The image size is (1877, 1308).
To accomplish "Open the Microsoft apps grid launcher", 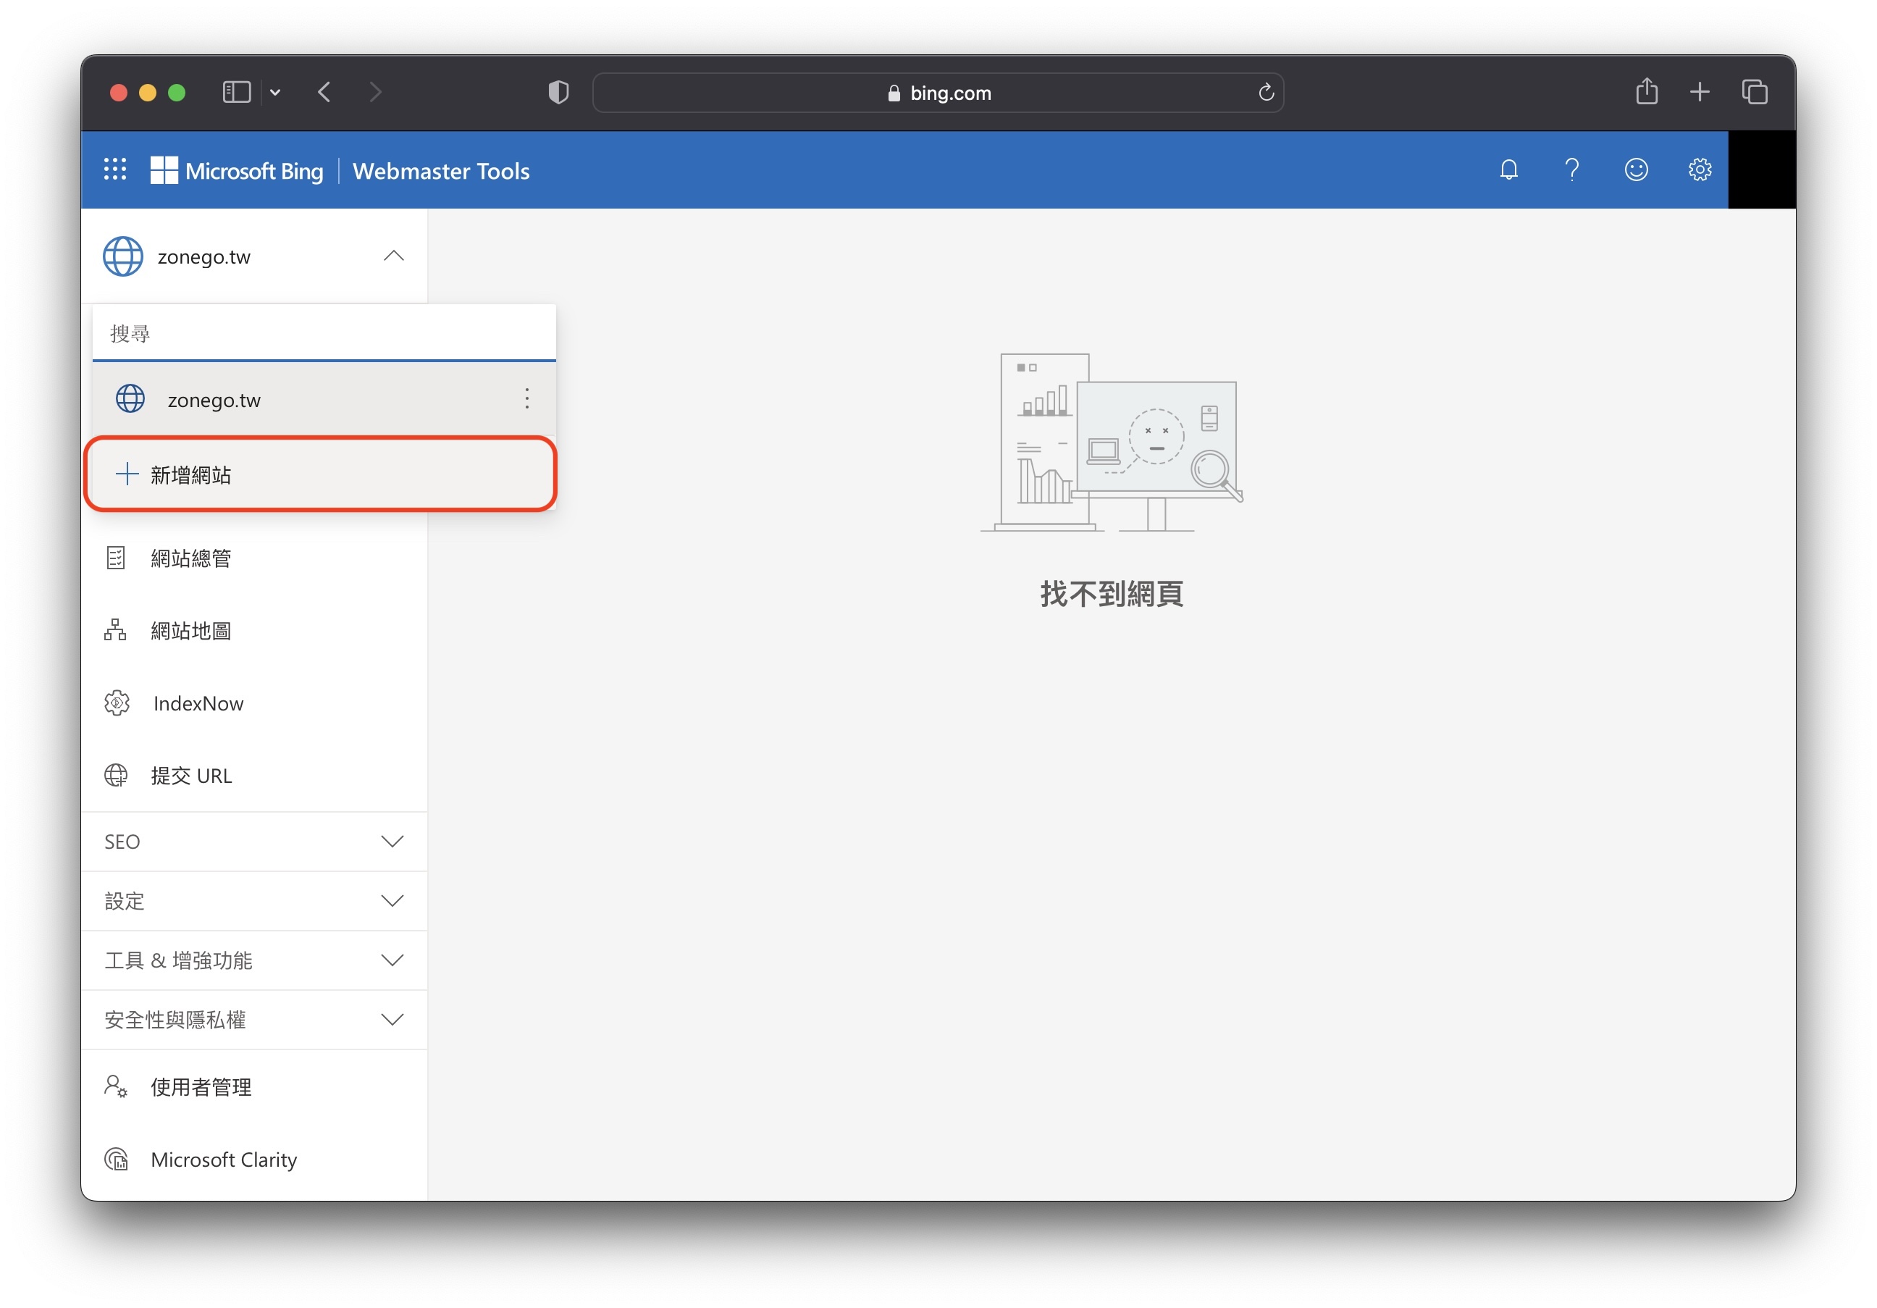I will [x=115, y=170].
